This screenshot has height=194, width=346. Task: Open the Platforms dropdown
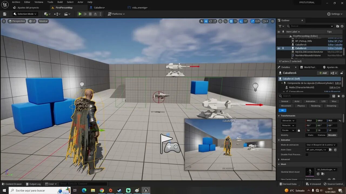point(116,14)
